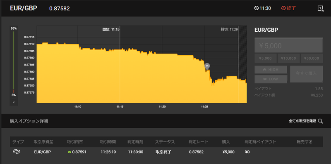Click the green HIGH arrow beside 0.87591
This screenshot has height=164, width=331.
69,152
